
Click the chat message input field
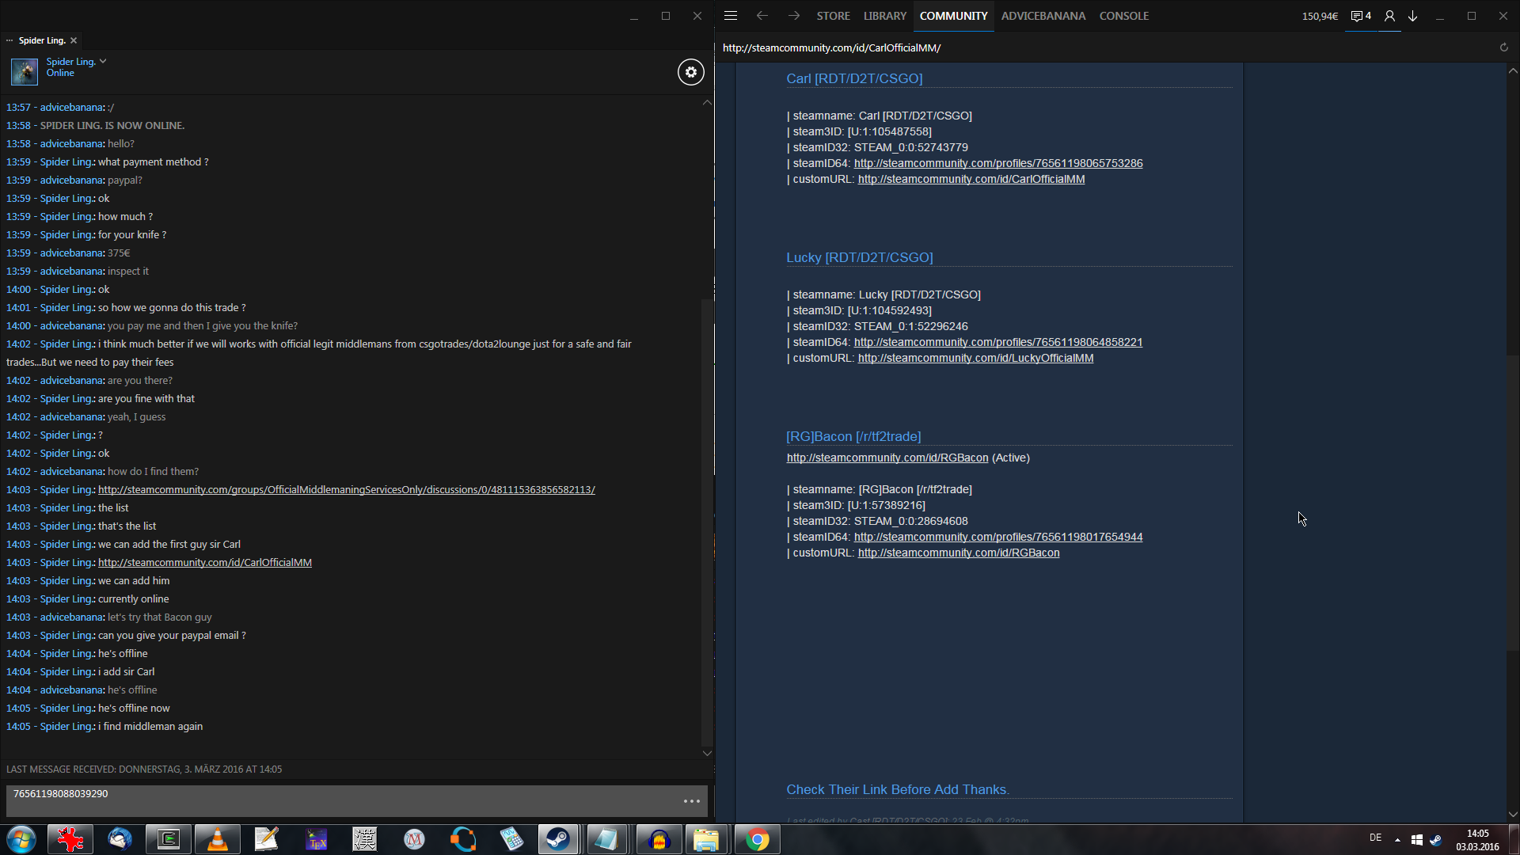coord(340,801)
